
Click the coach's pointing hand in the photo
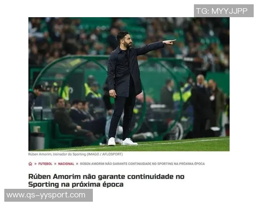tap(169, 42)
